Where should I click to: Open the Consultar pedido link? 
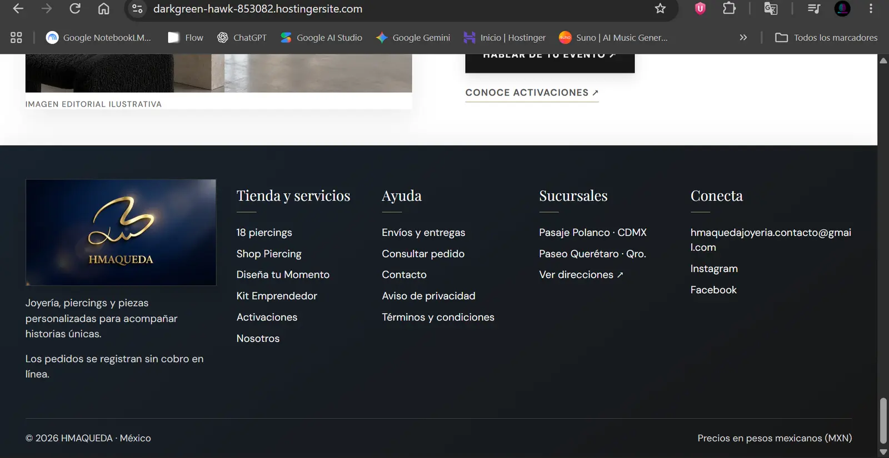423,254
